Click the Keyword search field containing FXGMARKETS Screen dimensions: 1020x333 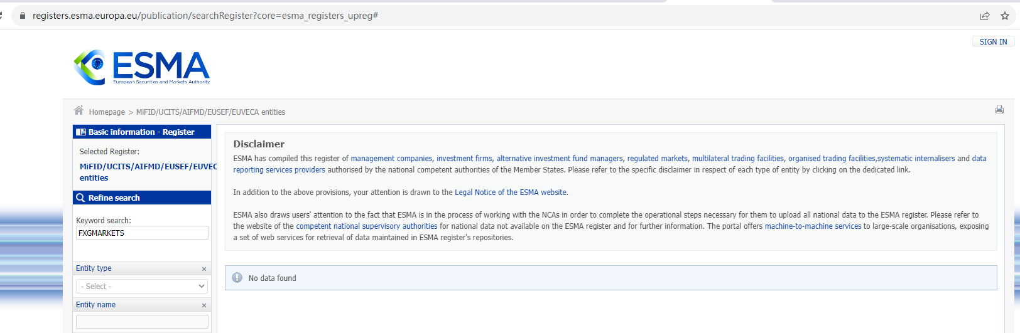pyautogui.click(x=142, y=233)
